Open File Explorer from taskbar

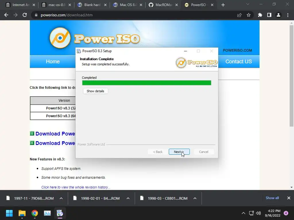click(22, 213)
